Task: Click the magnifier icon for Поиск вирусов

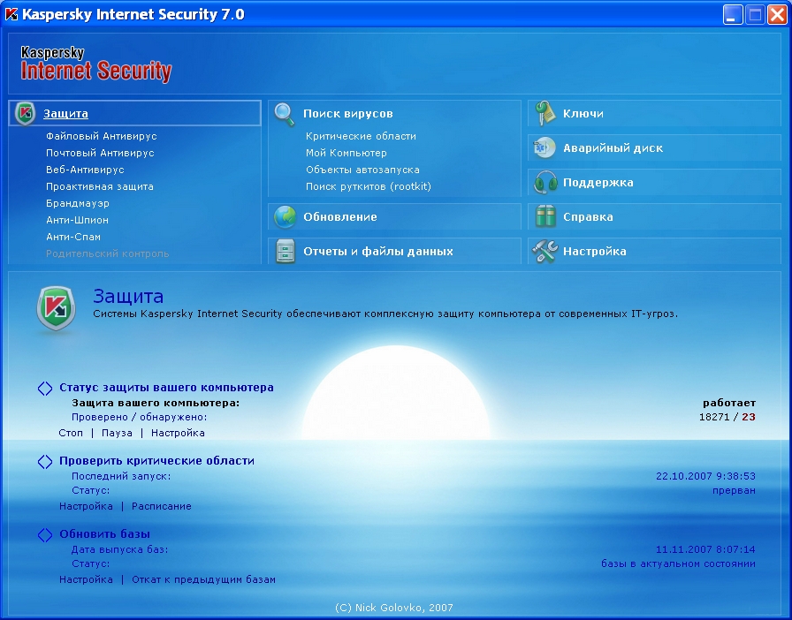Action: click(x=285, y=114)
